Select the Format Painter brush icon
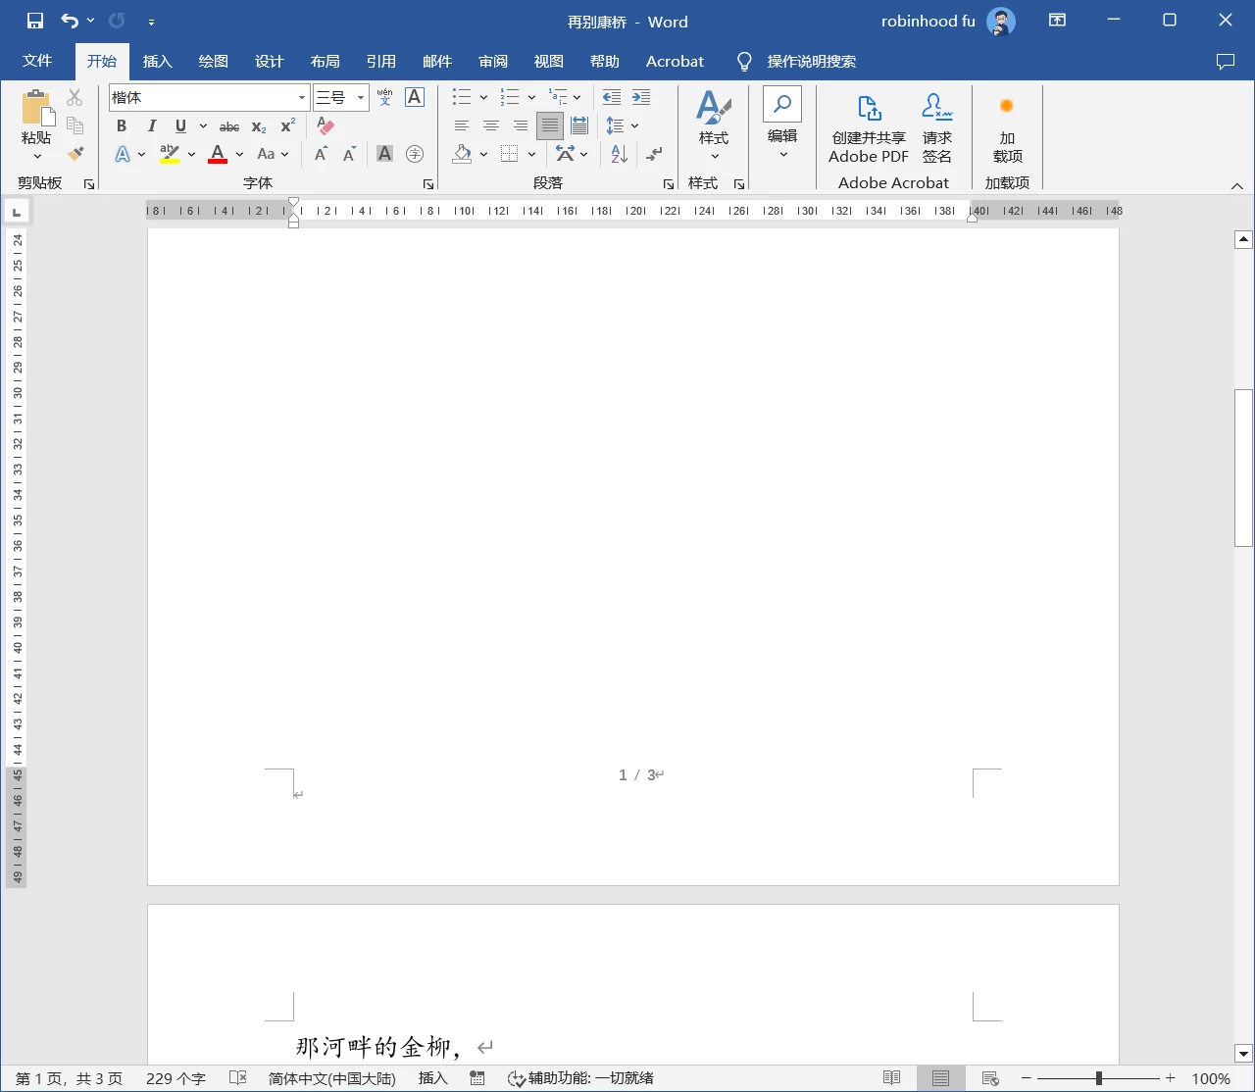The width and height of the screenshot is (1255, 1092). click(75, 154)
